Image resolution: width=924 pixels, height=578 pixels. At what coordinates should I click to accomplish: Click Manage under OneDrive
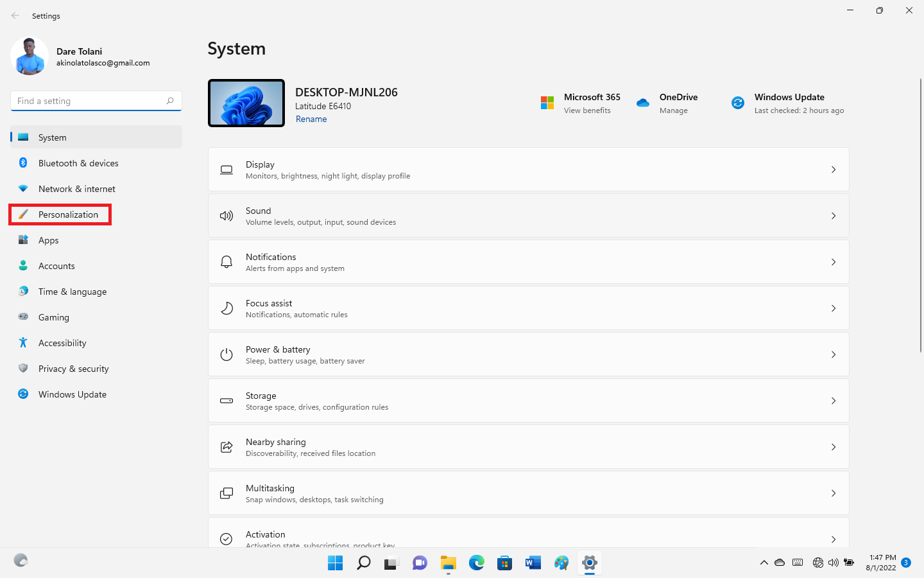click(674, 110)
